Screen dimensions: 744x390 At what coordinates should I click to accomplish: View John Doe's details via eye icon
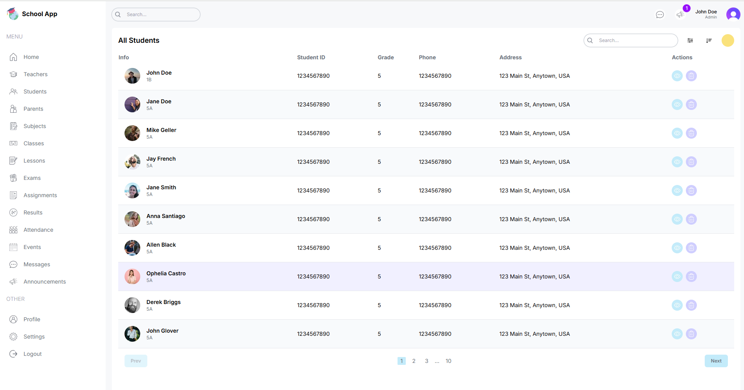tap(677, 76)
